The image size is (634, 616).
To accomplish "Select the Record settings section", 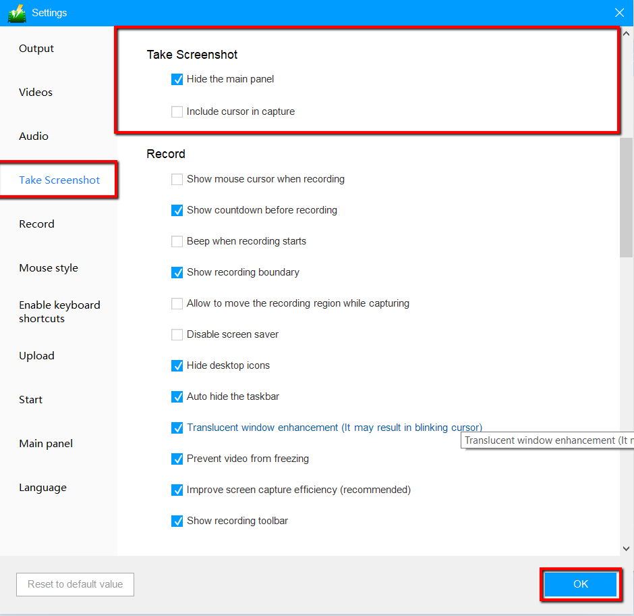I will tap(36, 224).
